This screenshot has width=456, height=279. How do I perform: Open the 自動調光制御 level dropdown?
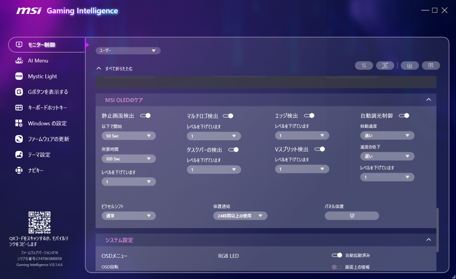pyautogui.click(x=387, y=177)
